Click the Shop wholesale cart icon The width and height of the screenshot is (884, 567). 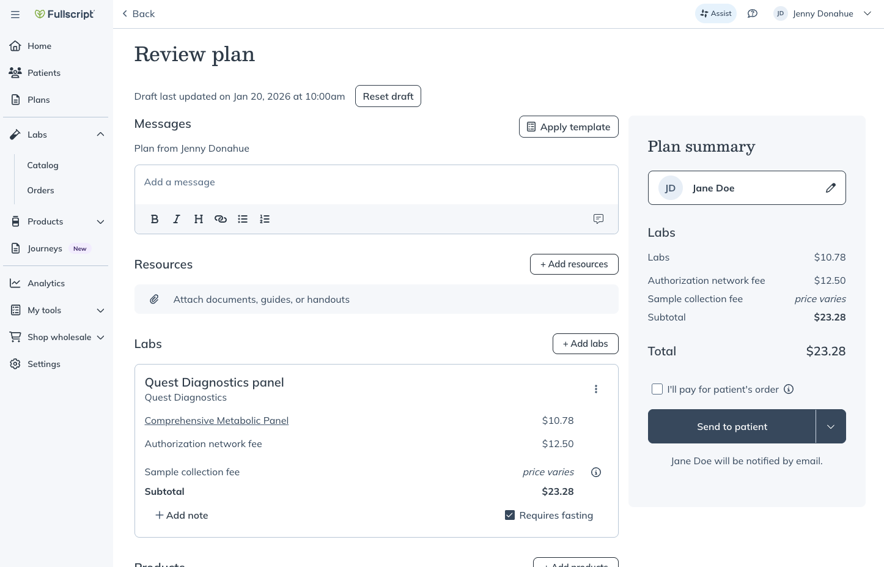[15, 337]
